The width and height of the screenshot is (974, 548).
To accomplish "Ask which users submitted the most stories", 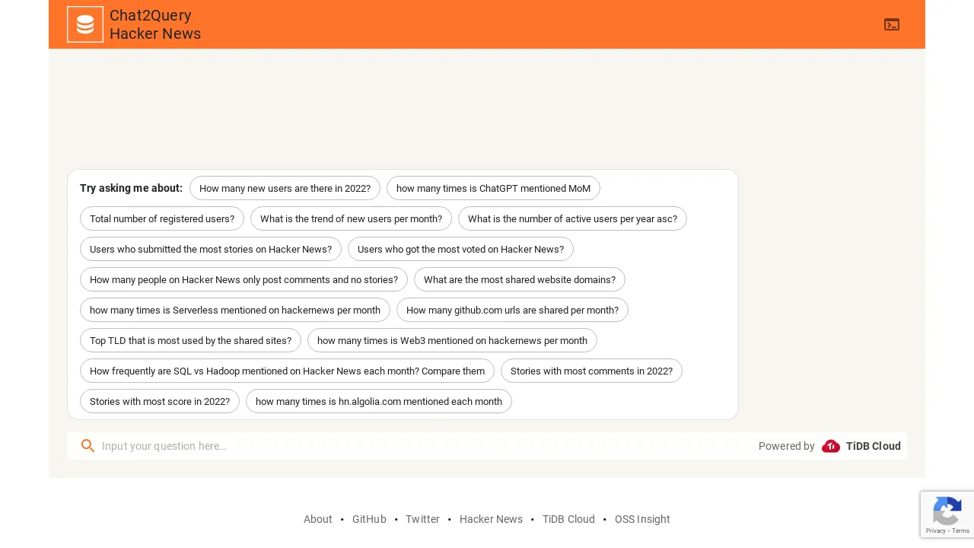I will [211, 249].
